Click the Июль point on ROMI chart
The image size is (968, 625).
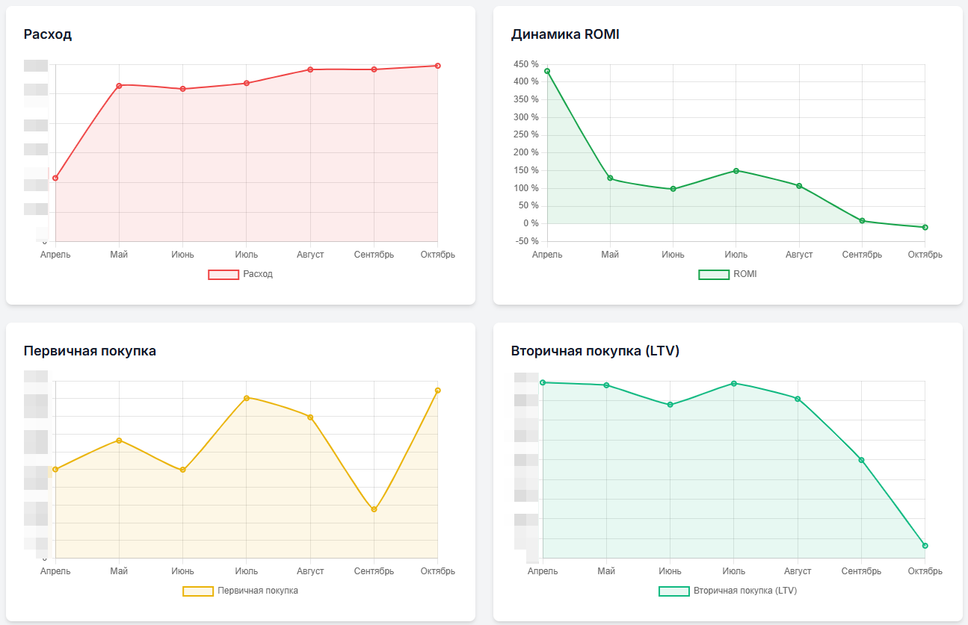coord(736,171)
